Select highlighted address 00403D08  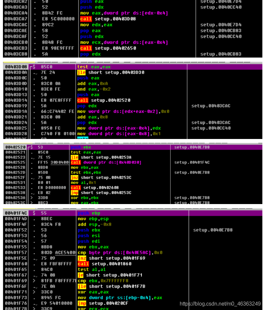tap(16, 67)
